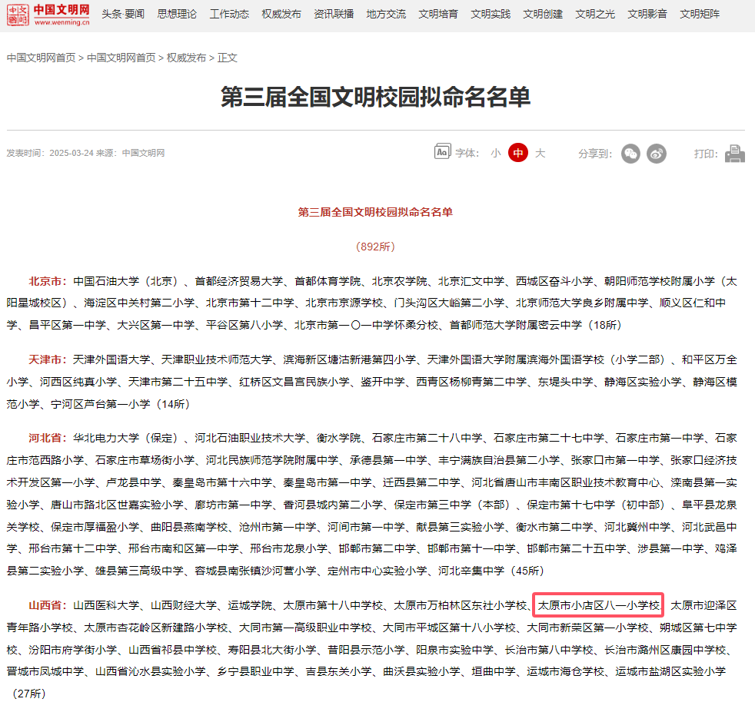
Task: Click 山西医科大学 in the list
Action: (106, 605)
